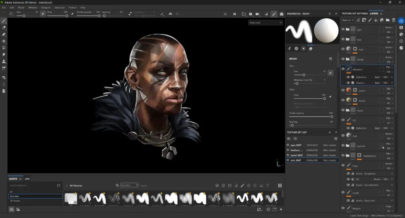
Task: Open Repl blend dropdown of Sharpen effect
Action: [378, 83]
